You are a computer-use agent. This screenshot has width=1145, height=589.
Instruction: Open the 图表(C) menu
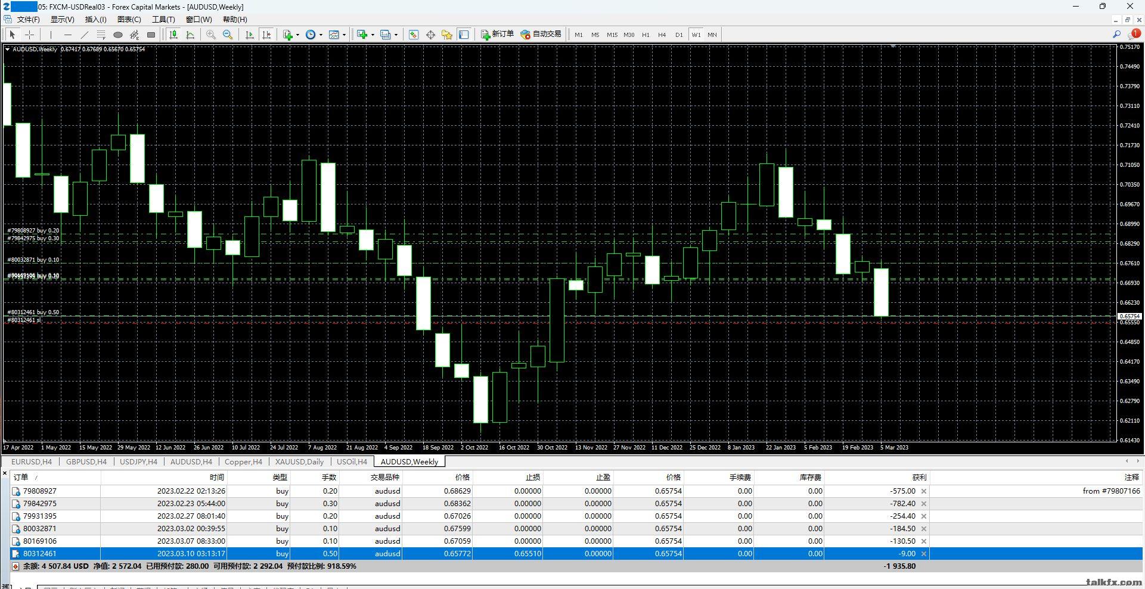[x=129, y=20]
